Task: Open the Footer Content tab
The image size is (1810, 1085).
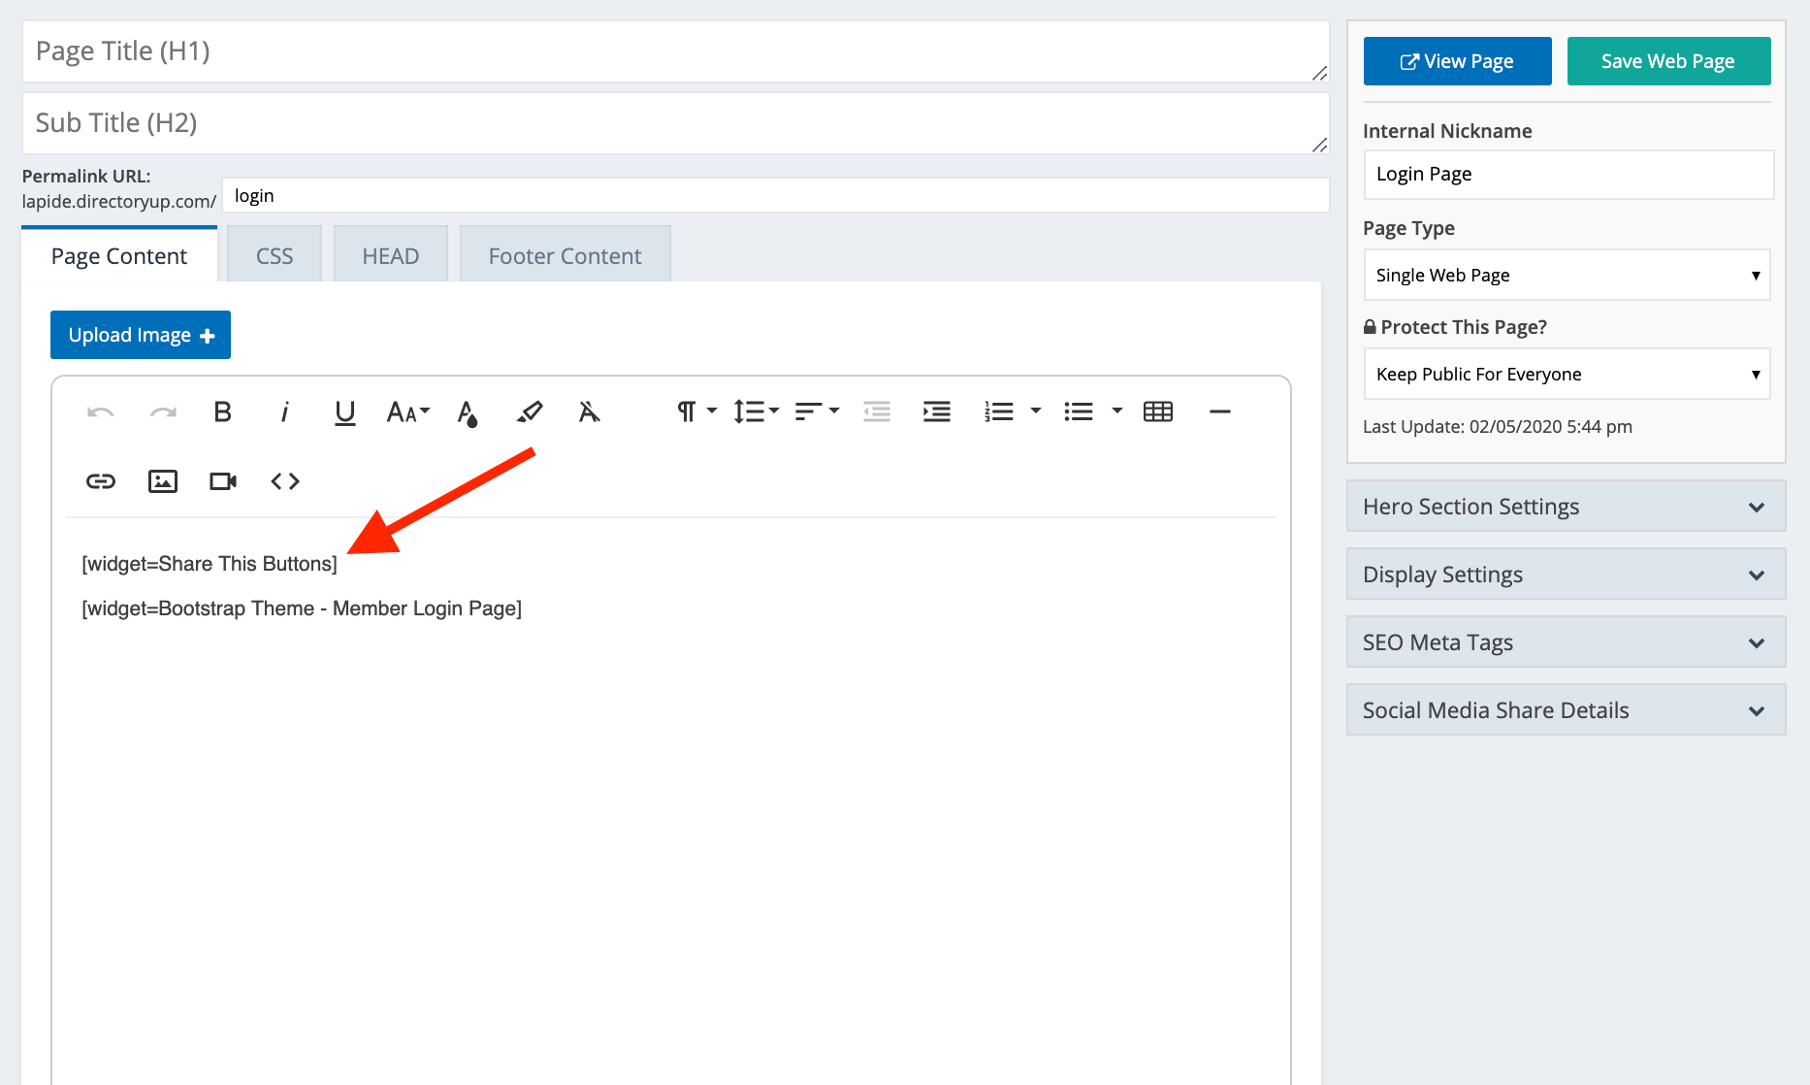Action: point(565,254)
